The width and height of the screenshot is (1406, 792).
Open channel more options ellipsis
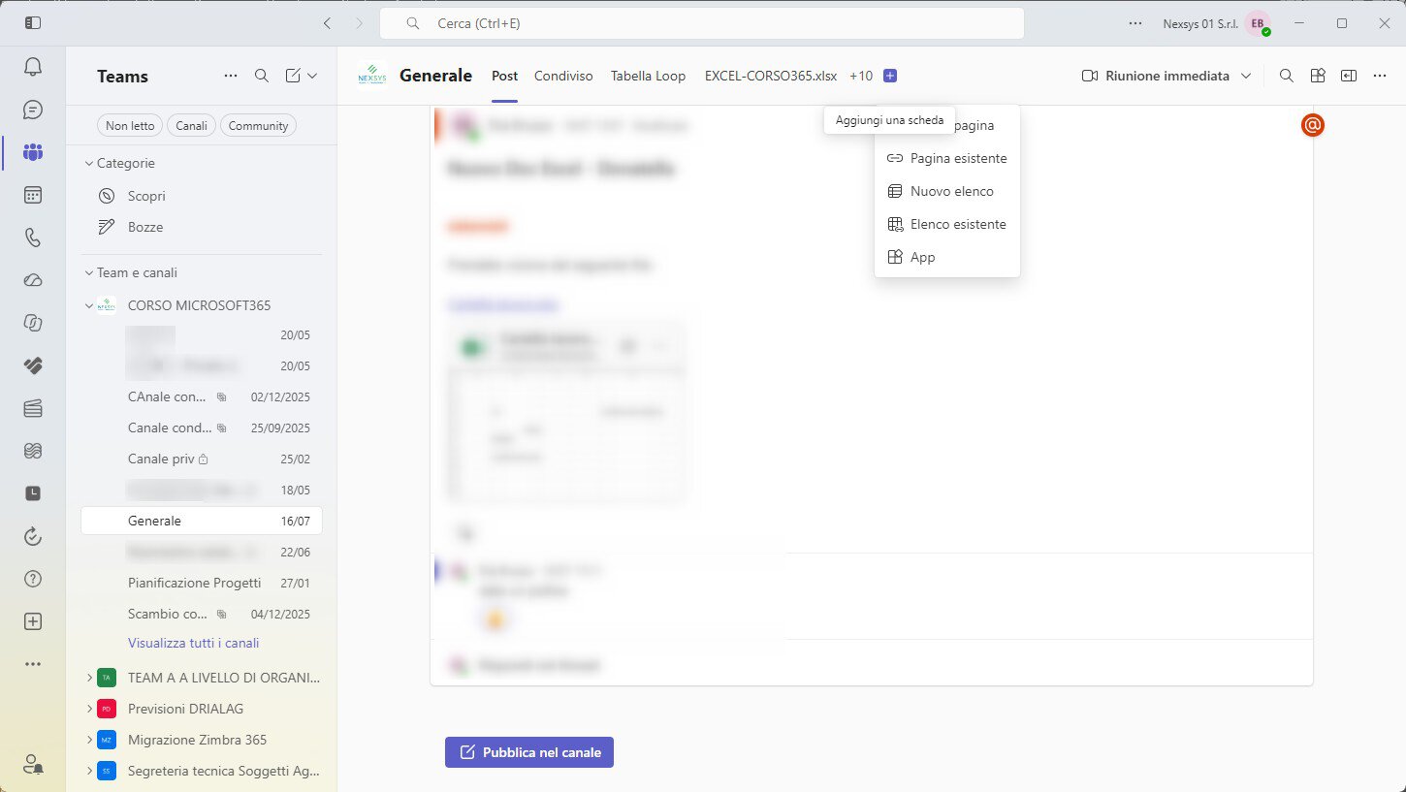[x=1380, y=76]
